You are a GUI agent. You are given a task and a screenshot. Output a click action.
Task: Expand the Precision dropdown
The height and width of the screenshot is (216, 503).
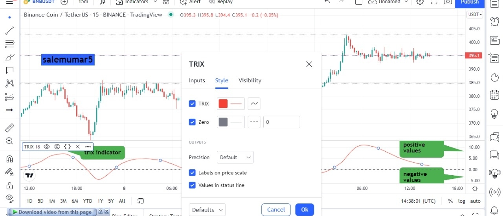[235, 157]
